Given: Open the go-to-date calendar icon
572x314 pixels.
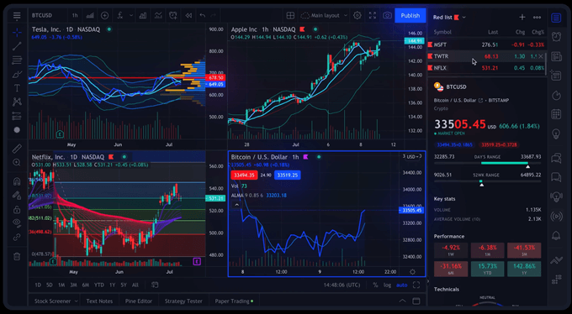Looking at the screenshot, I should point(155,285).
